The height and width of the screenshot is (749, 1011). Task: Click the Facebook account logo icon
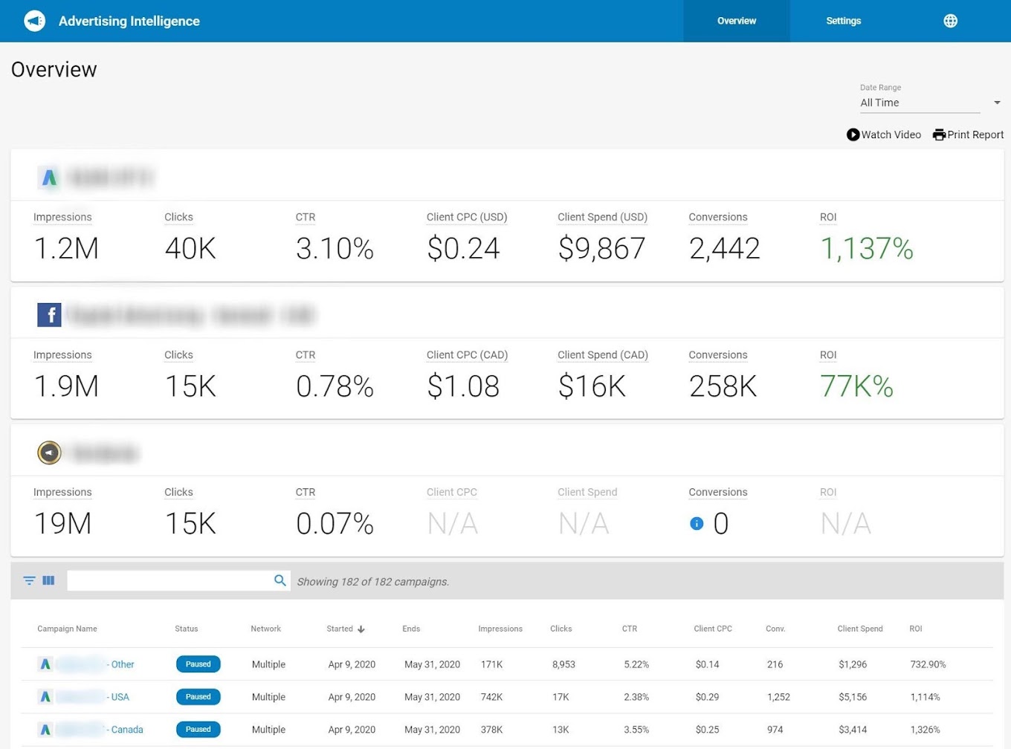tap(49, 315)
